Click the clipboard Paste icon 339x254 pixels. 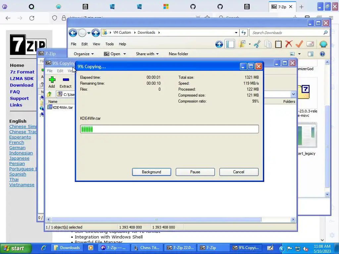(278, 44)
